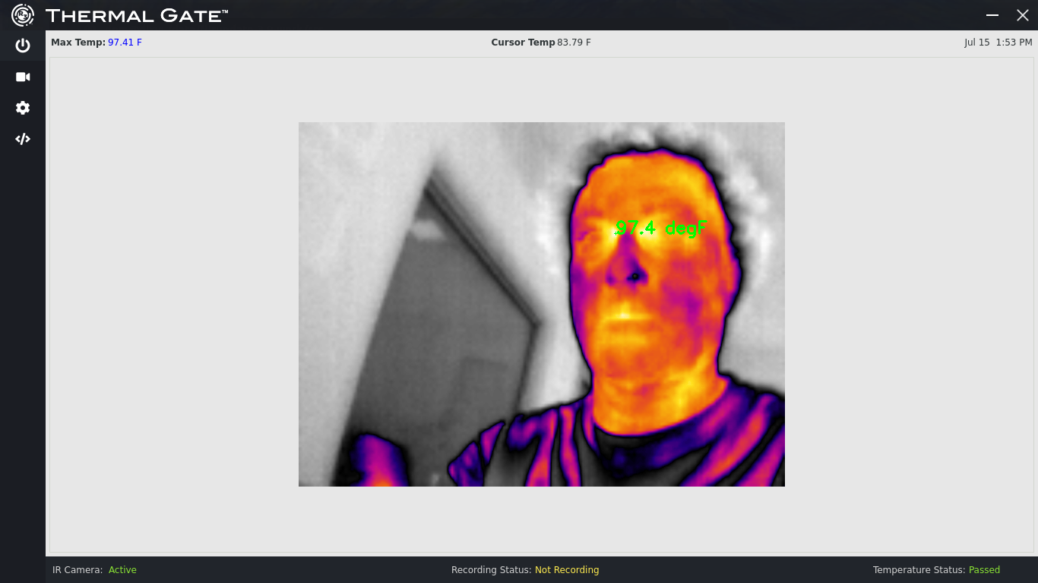This screenshot has width=1038, height=583.
Task: Click the IR Camera label in status bar
Action: (x=78, y=570)
